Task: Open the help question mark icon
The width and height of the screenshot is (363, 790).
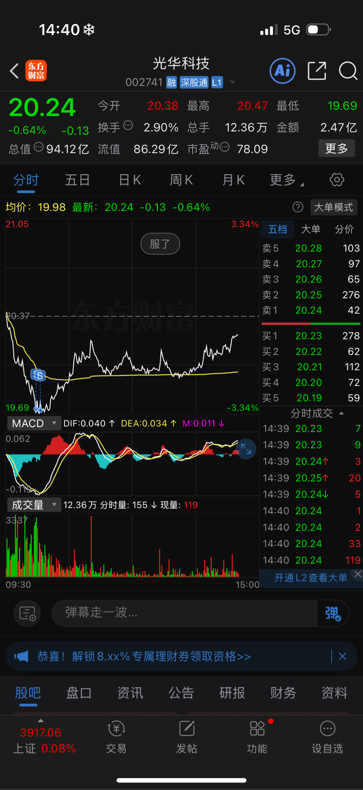Action: (298, 207)
